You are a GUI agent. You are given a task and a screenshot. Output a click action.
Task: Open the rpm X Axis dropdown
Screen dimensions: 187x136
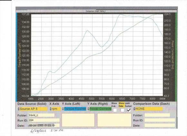click(x=56, y=109)
